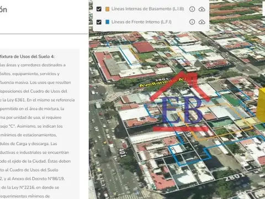The image size is (265, 199).
Task: Click the text mentioning Ley N°2216
Action: [29, 187]
